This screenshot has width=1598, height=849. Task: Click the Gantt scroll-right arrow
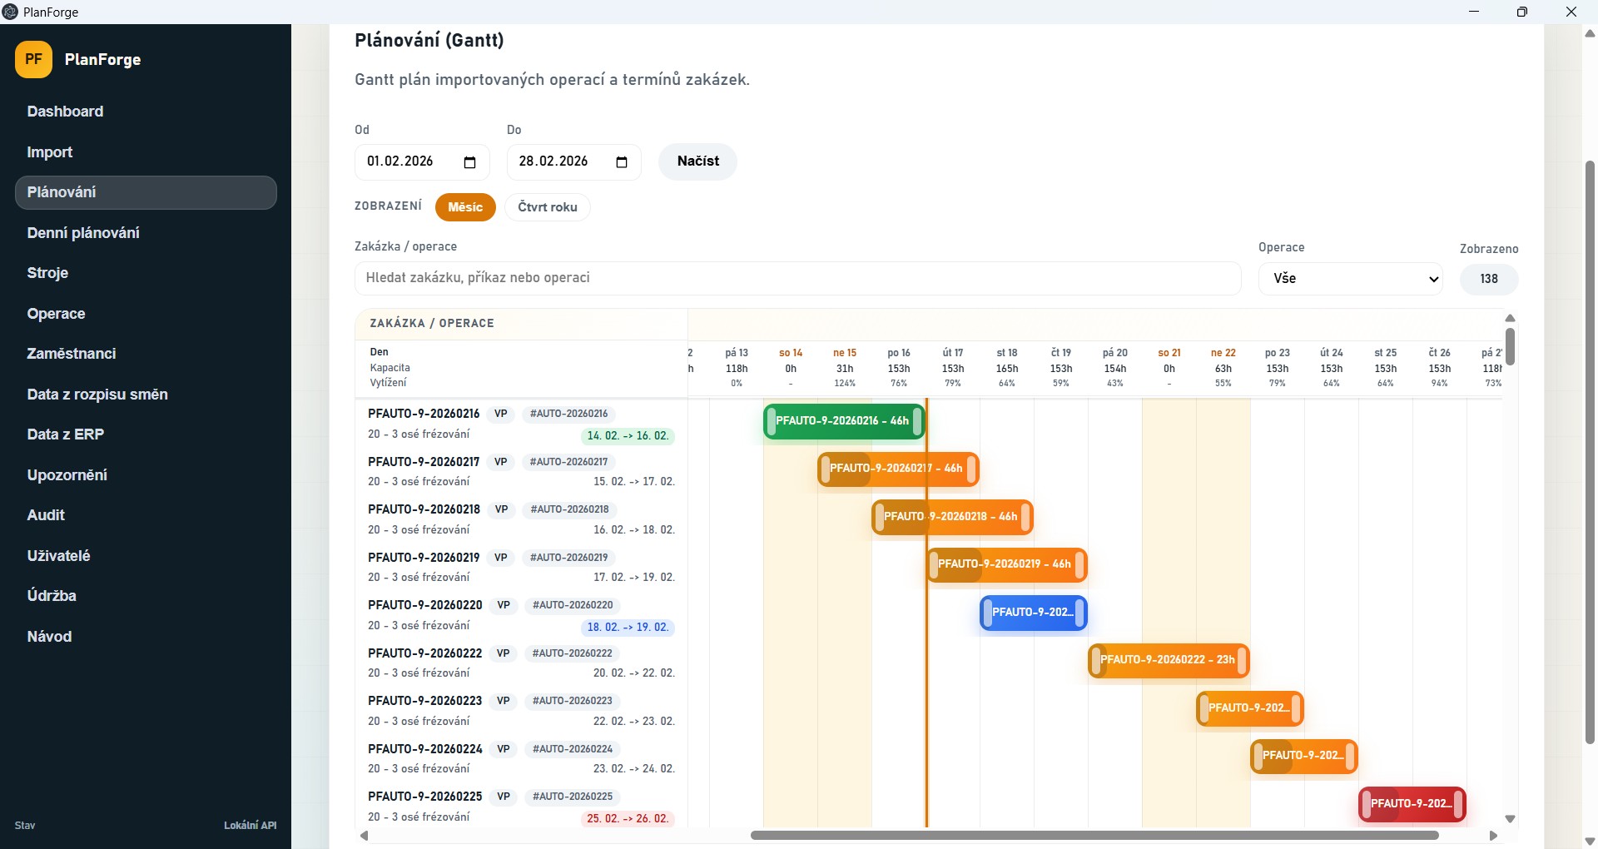[x=1493, y=836]
